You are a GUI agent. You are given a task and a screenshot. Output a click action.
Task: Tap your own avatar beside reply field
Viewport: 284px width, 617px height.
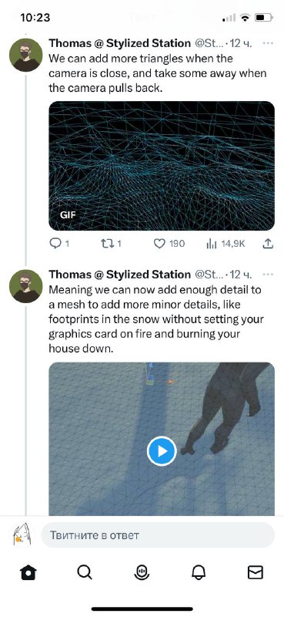22,534
